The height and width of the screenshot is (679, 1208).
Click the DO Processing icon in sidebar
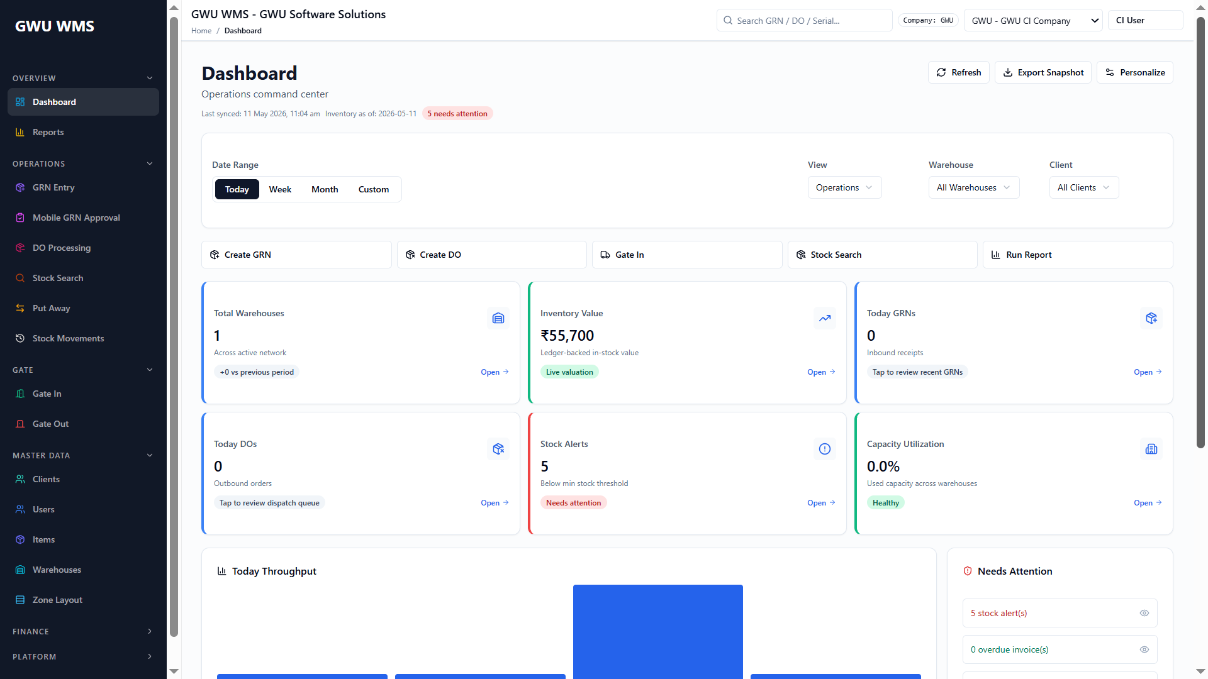tap(20, 248)
